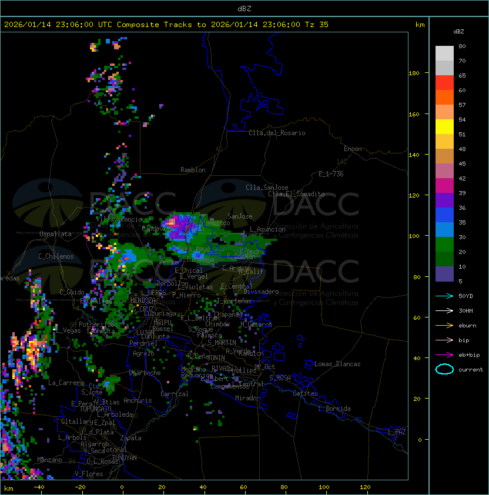Click the 180 km right axis label
489x495 pixels.
coord(414,73)
